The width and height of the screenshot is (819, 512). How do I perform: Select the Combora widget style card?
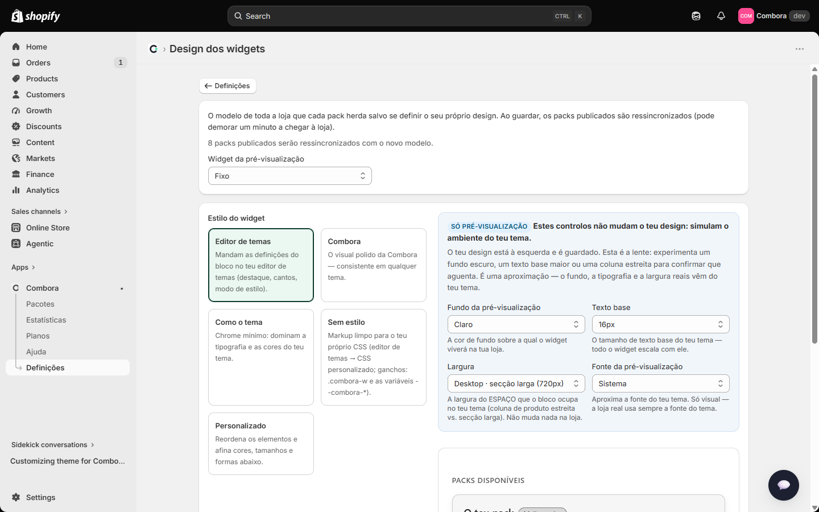pyautogui.click(x=374, y=265)
